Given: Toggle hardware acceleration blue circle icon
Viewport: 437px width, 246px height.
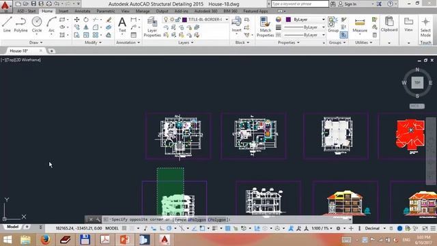Looking at the screenshot, I should click(x=399, y=228).
